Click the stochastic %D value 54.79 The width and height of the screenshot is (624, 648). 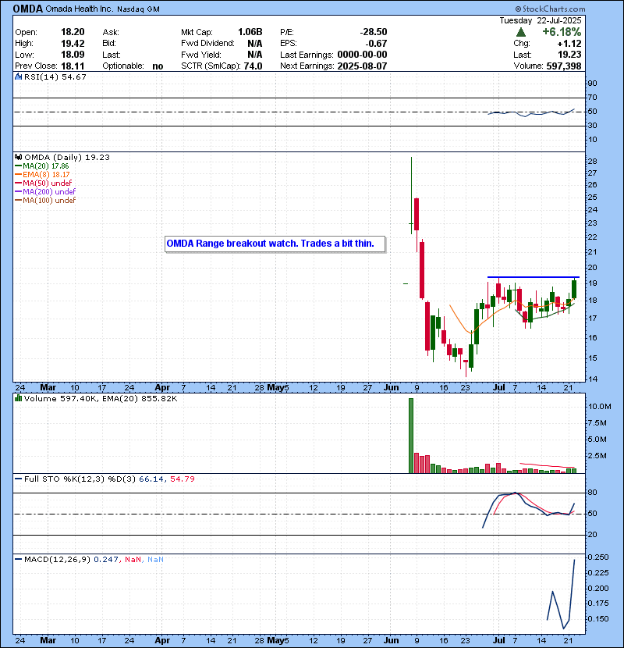pyautogui.click(x=182, y=479)
